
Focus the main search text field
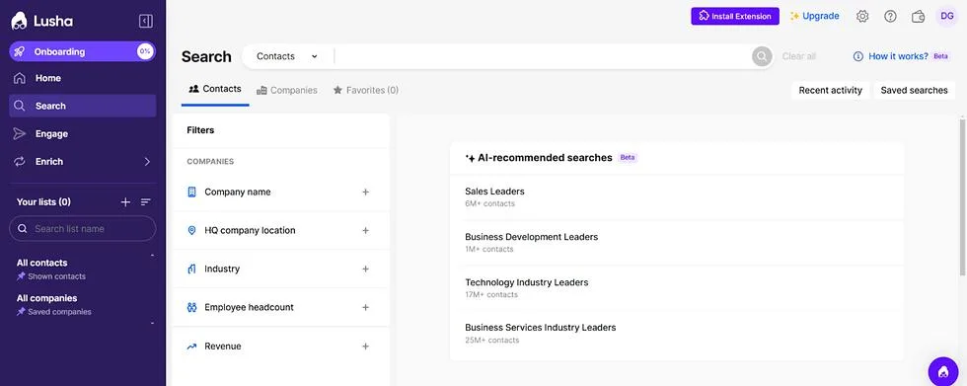[543, 56]
